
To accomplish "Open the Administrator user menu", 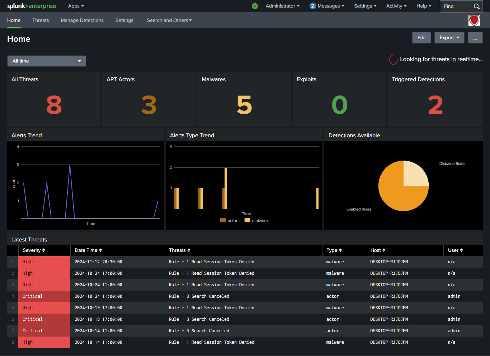I will pyautogui.click(x=282, y=6).
